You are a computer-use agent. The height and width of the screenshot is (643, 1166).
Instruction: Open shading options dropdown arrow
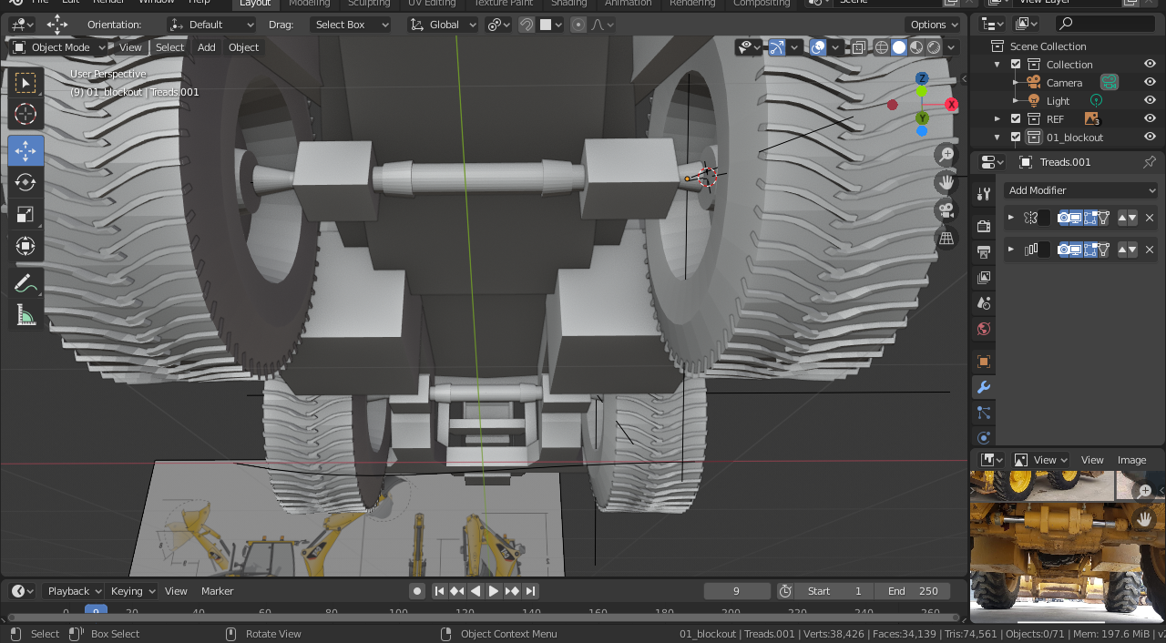(x=951, y=47)
